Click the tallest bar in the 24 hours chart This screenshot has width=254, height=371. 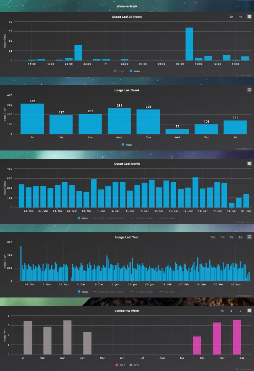pyautogui.click(x=189, y=44)
